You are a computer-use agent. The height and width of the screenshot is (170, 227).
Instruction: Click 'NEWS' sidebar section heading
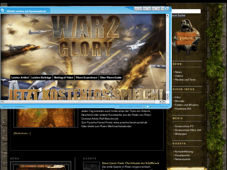pos(177,64)
